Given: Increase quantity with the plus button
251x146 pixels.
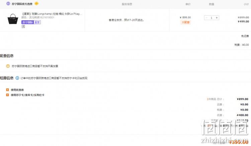Looking at the screenshot, I should (217, 18).
